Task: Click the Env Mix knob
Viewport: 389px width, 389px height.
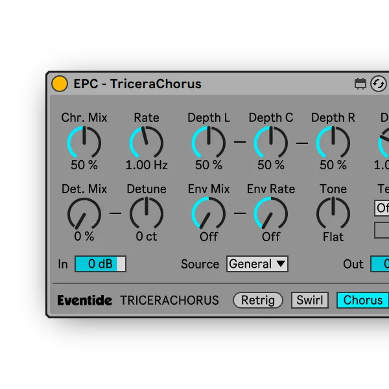Action: 209,213
